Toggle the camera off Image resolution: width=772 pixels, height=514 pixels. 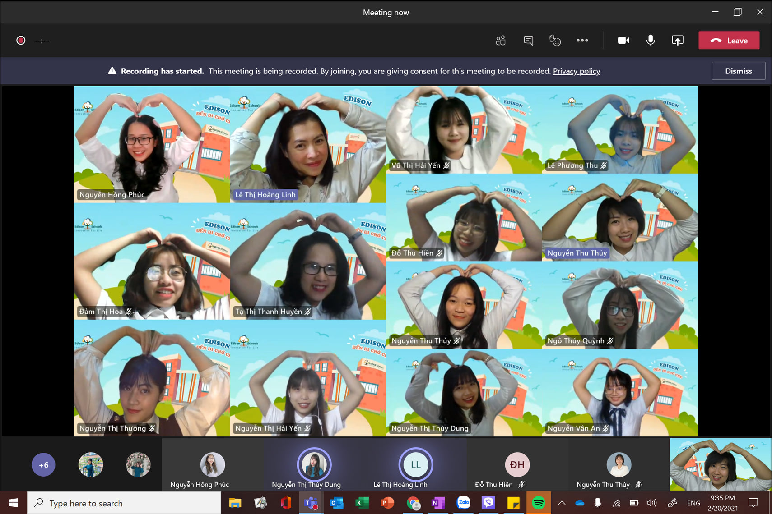(x=623, y=41)
